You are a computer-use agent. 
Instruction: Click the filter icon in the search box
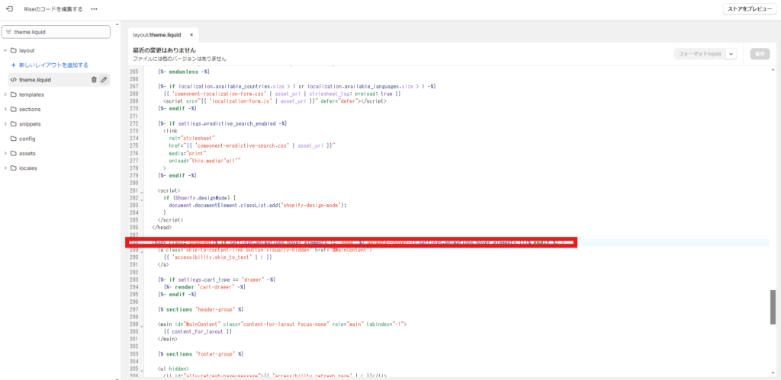pyautogui.click(x=8, y=32)
